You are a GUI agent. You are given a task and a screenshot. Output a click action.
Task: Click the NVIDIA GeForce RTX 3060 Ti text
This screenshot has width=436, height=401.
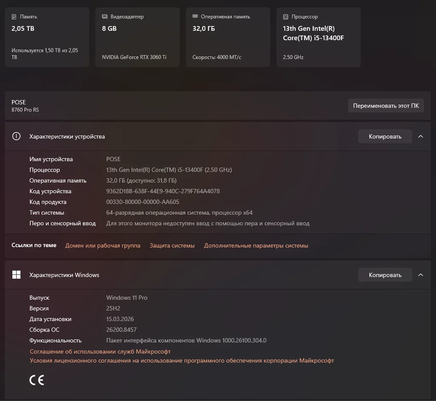click(134, 57)
